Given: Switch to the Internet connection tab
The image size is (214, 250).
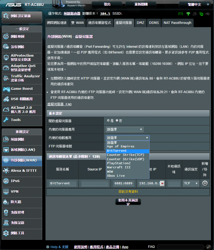Looking at the screenshot, I should (57, 23).
